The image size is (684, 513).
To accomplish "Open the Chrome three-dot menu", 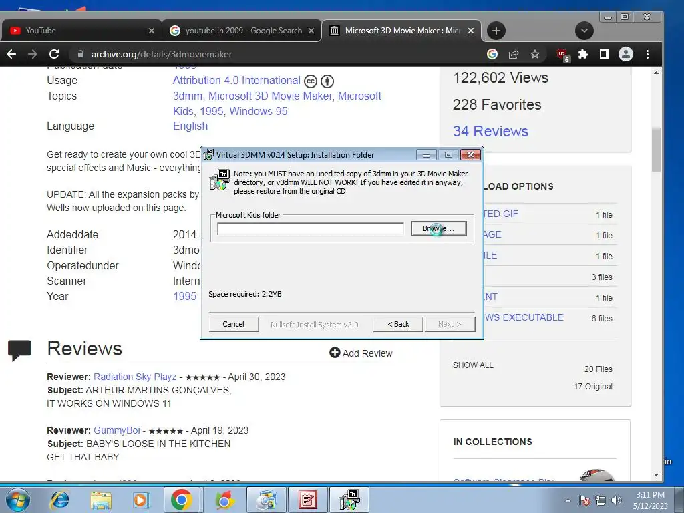I will [647, 54].
